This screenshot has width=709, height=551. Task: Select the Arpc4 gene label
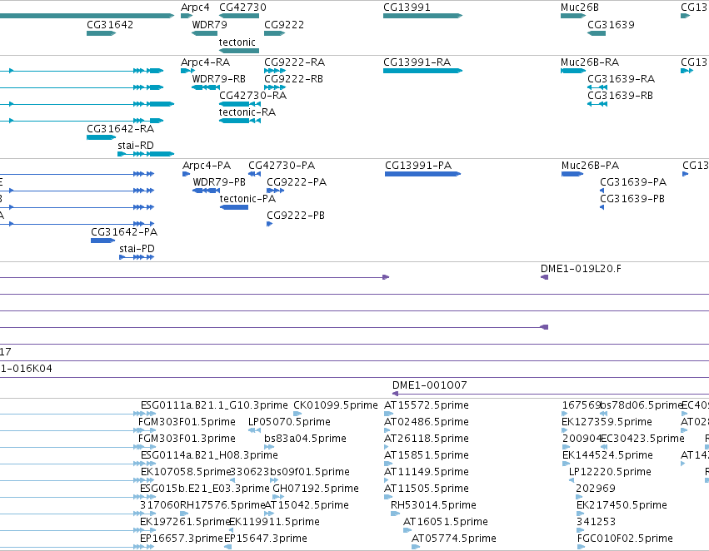click(x=195, y=7)
